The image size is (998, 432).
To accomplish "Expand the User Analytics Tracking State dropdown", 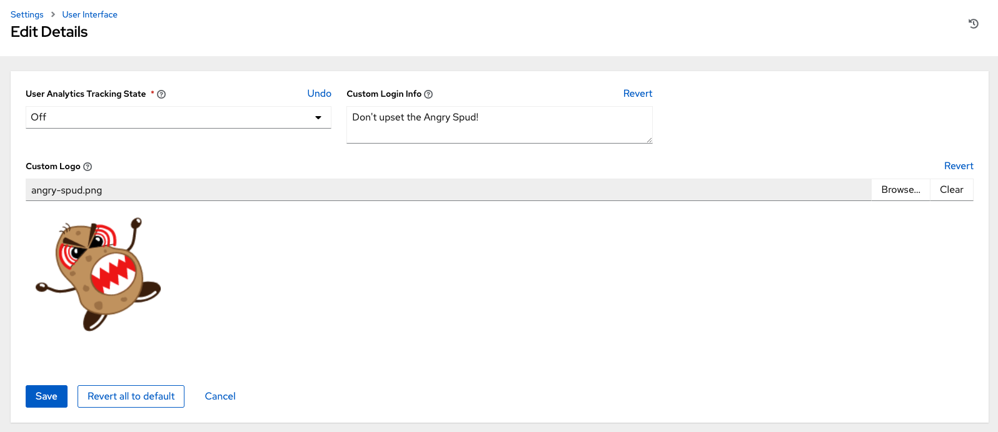I will pos(178,117).
